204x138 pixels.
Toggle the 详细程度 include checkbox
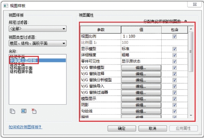pos(174,55)
